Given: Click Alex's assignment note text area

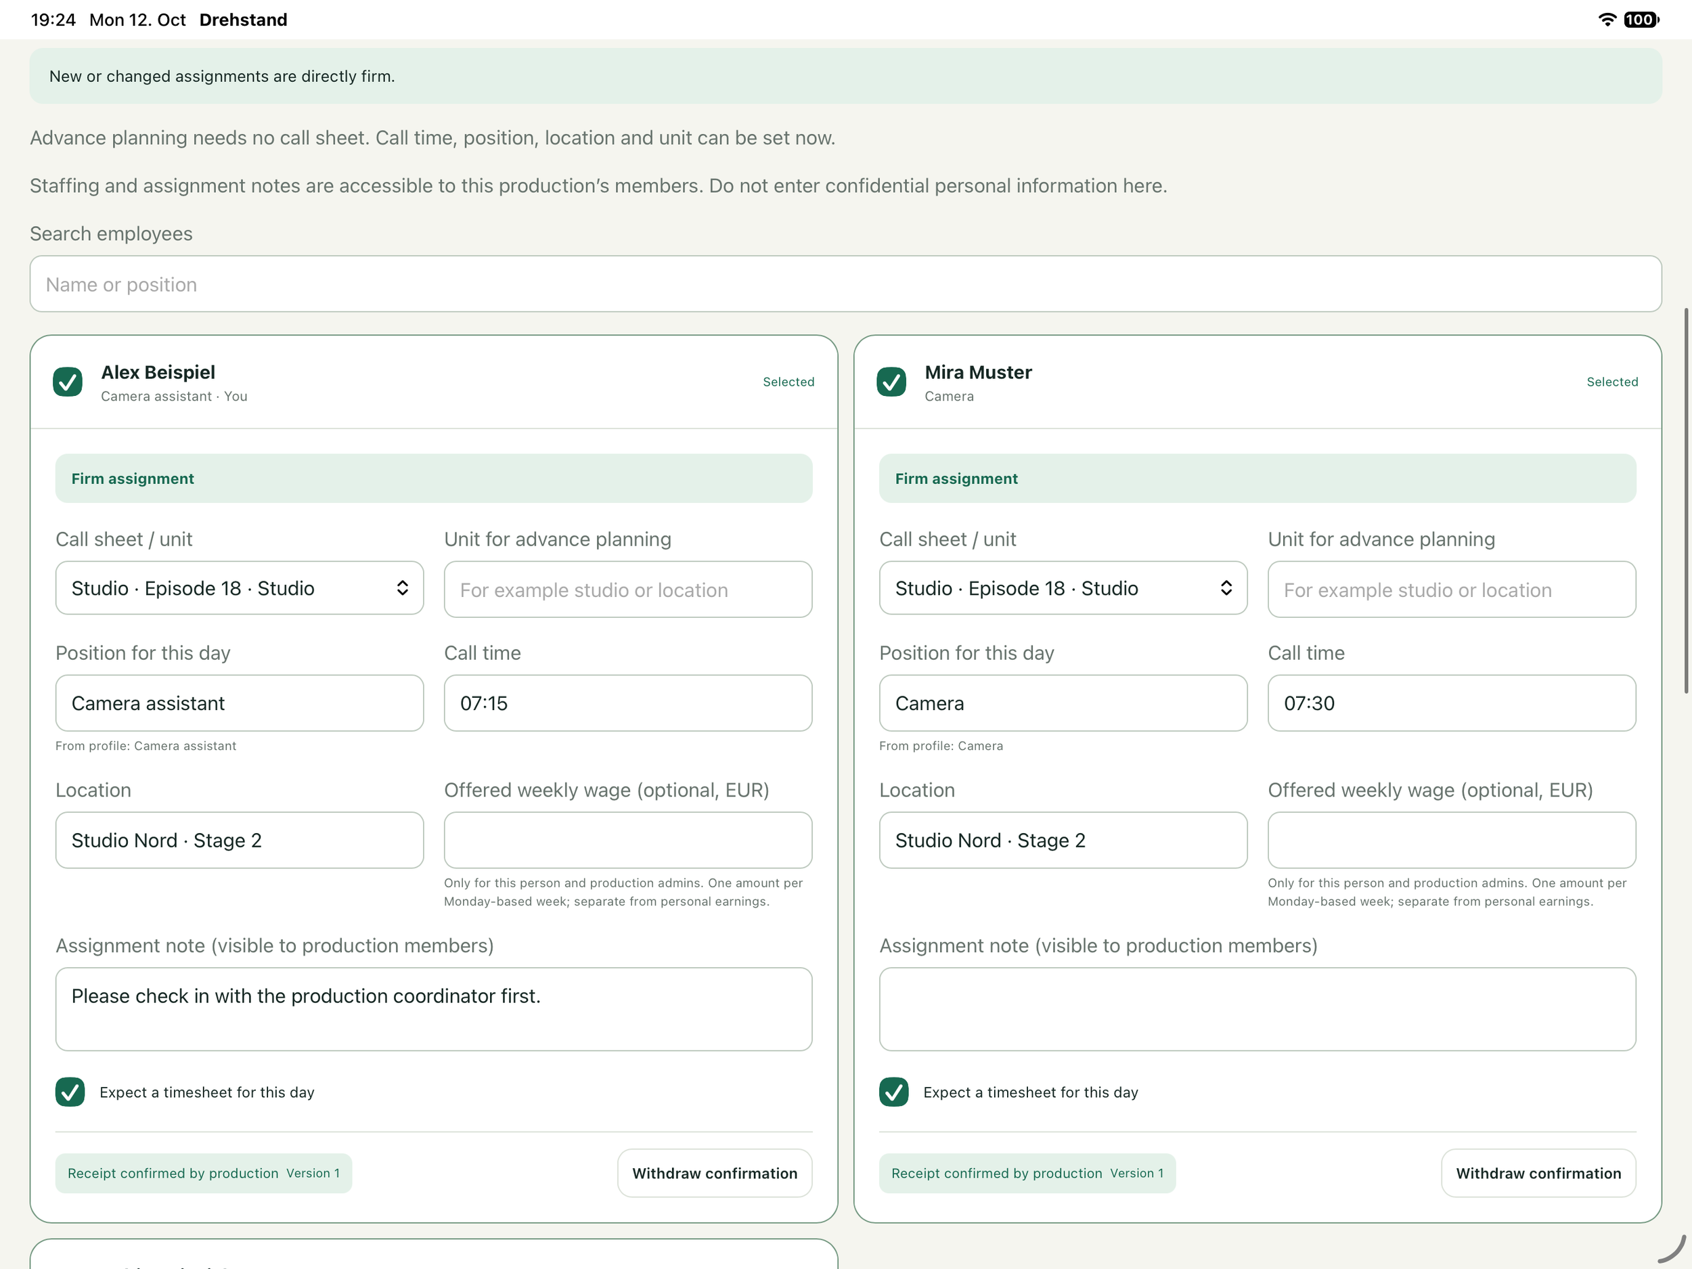Looking at the screenshot, I should point(434,1009).
